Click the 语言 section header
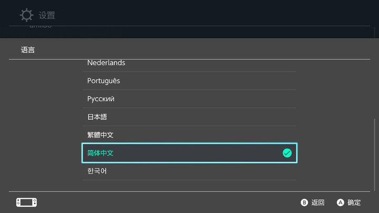Screen dimensions: 379x213 click(28, 50)
